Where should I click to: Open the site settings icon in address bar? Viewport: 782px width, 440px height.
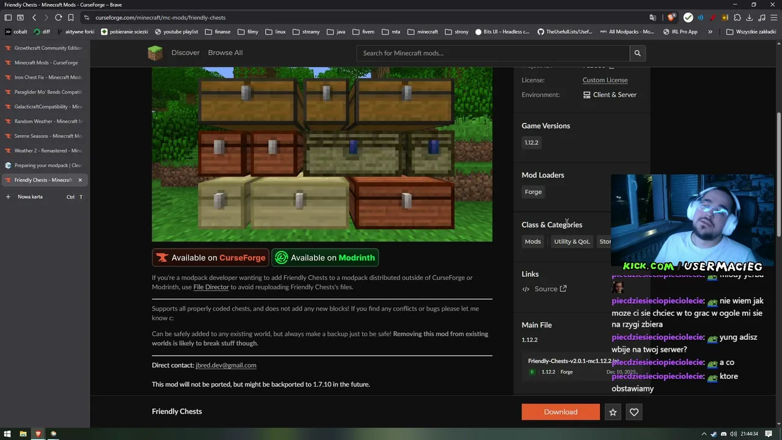click(x=87, y=18)
